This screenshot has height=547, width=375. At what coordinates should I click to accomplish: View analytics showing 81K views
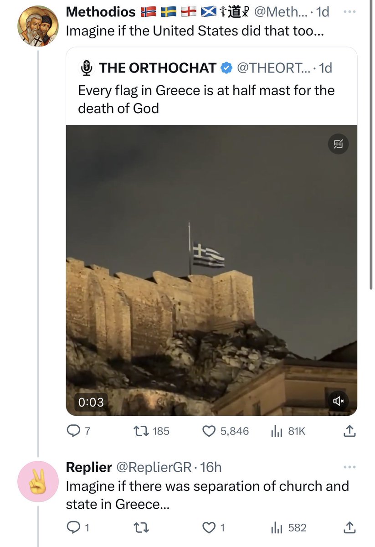288,431
